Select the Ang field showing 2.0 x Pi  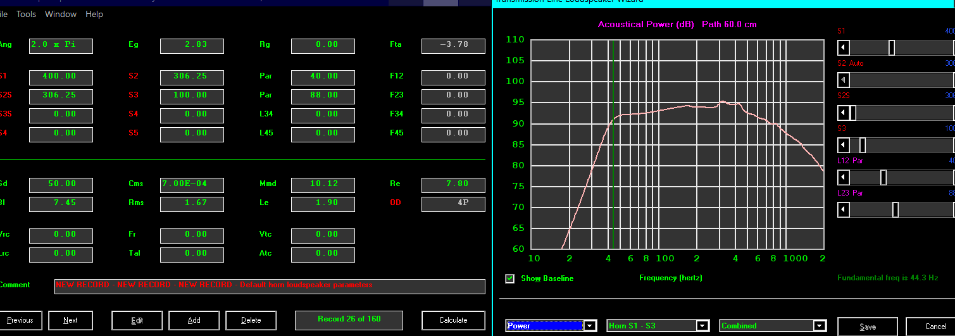click(x=61, y=46)
